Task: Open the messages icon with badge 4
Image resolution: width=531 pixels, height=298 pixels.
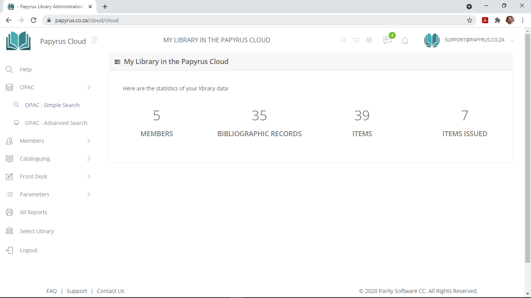Action: coord(388,40)
